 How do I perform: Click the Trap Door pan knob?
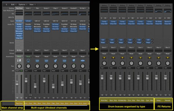tap(19, 66)
